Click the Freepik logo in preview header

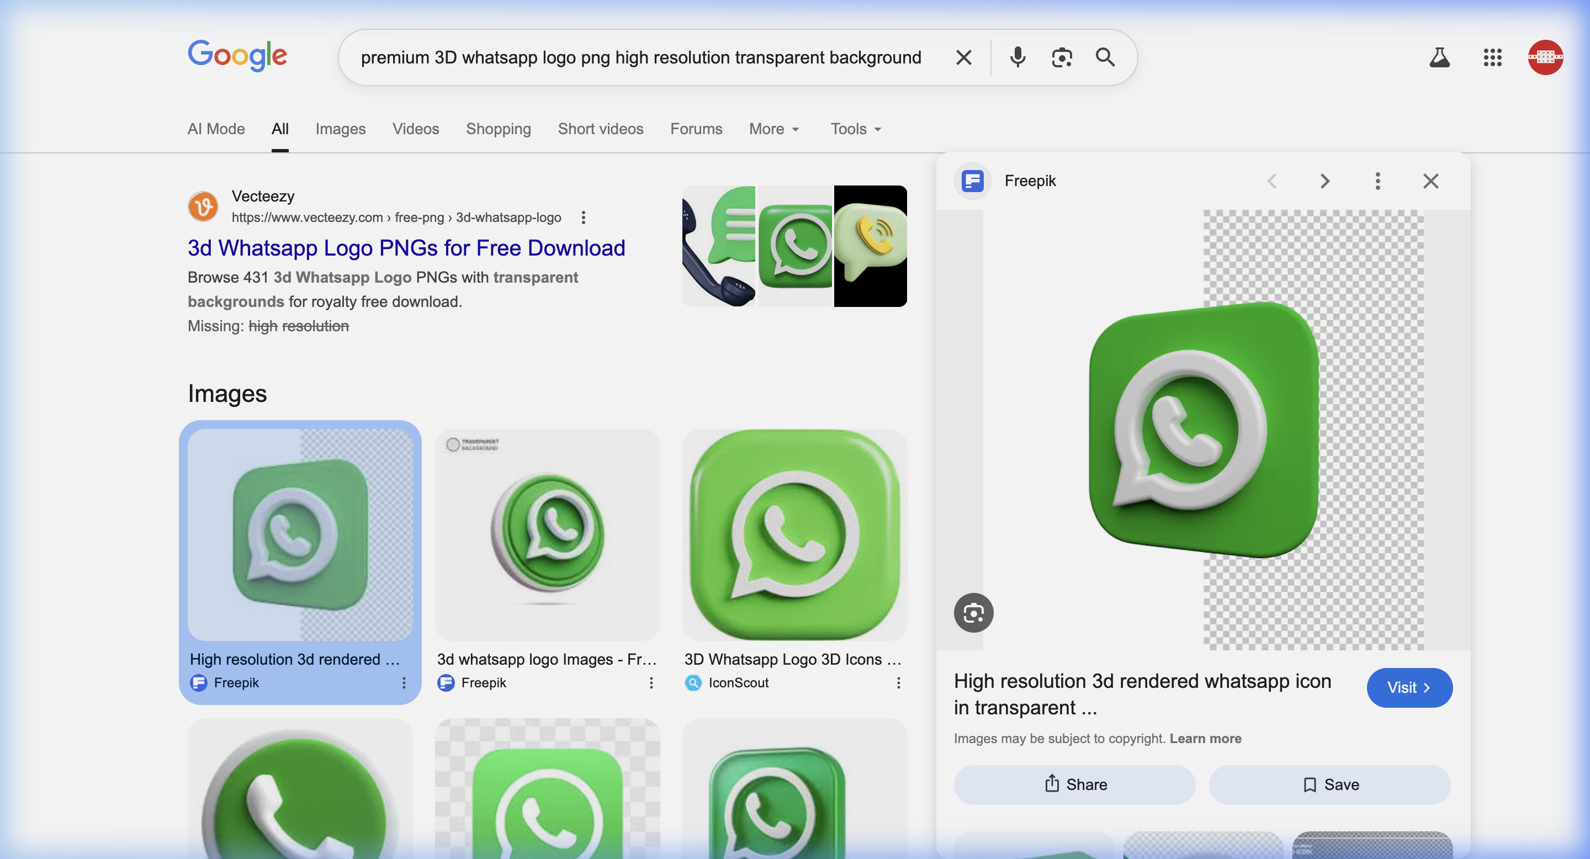point(973,181)
